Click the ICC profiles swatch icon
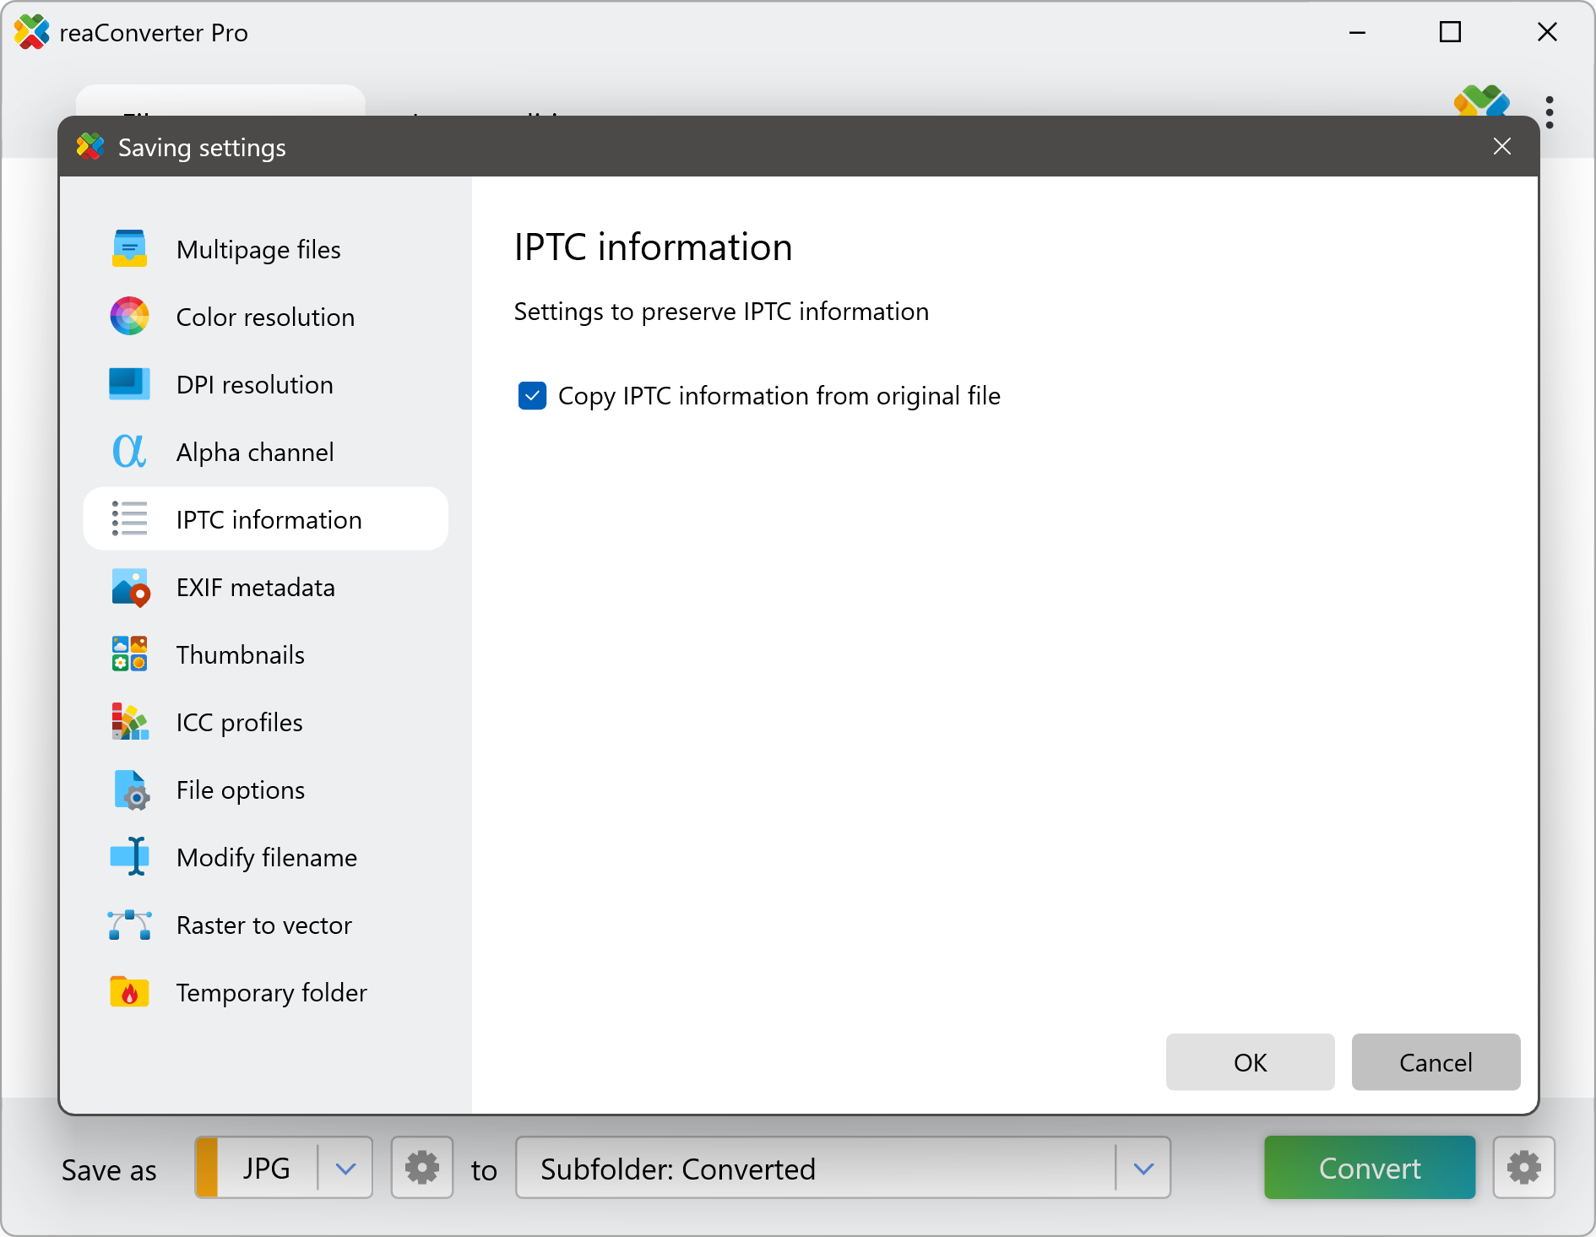 coord(129,722)
